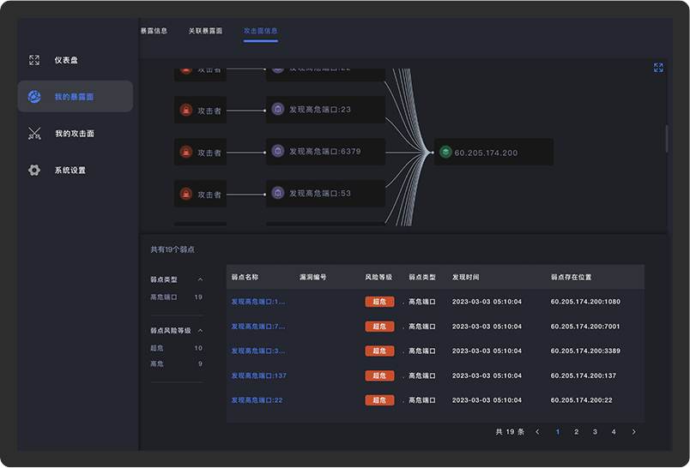690x468 pixels.
Task: Select the 60.205.174.200 target node
Action: pyautogui.click(x=493, y=152)
